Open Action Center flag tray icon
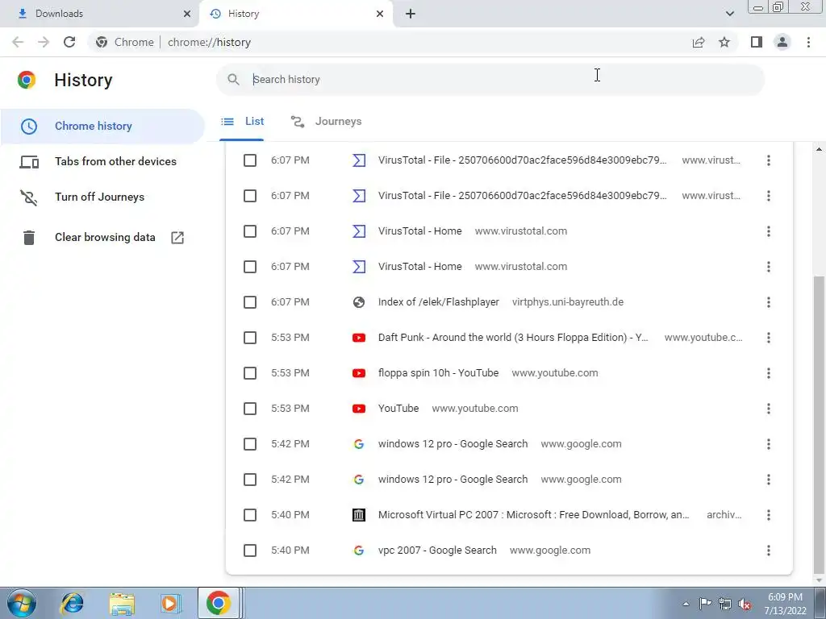The image size is (826, 619). (x=705, y=604)
